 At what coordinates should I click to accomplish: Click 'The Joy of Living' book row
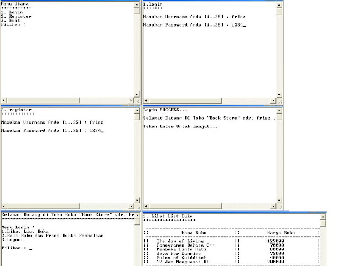pyautogui.click(x=180, y=241)
